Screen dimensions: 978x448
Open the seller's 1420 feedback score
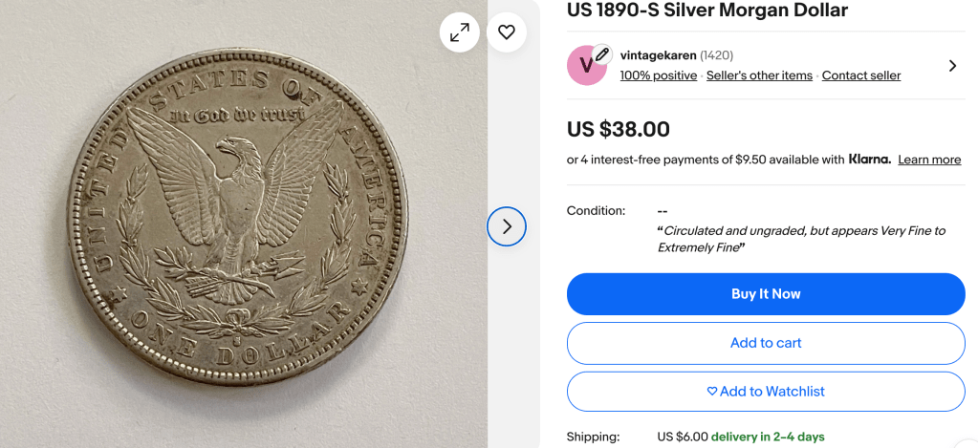(717, 55)
